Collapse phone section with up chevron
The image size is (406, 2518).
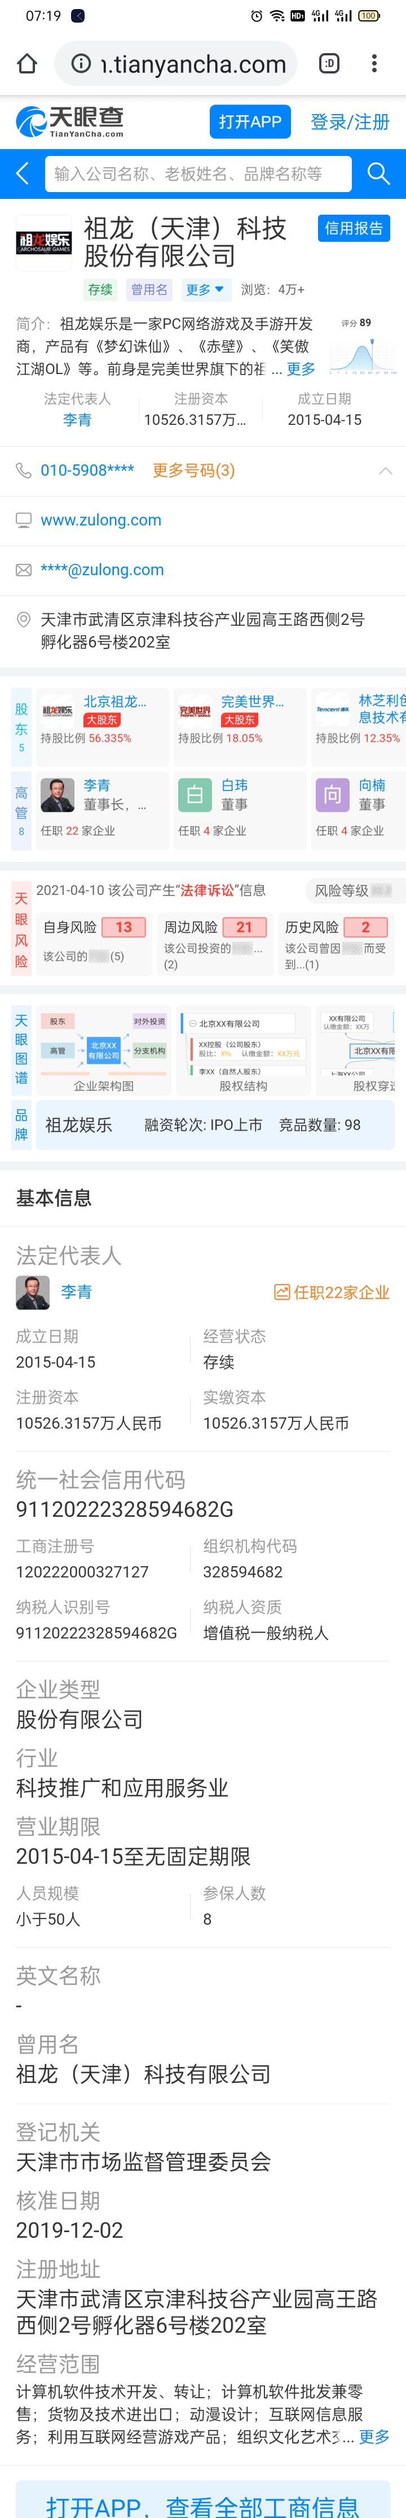click(x=386, y=471)
